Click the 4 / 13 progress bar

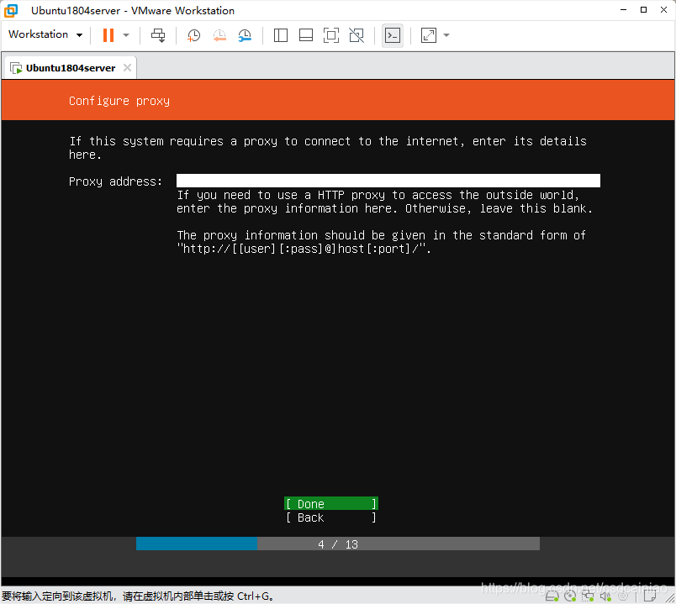coord(337,544)
